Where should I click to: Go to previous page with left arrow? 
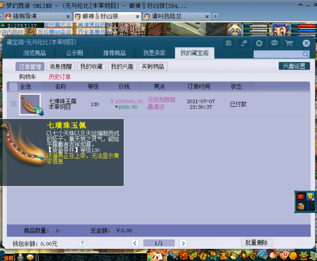[135, 243]
